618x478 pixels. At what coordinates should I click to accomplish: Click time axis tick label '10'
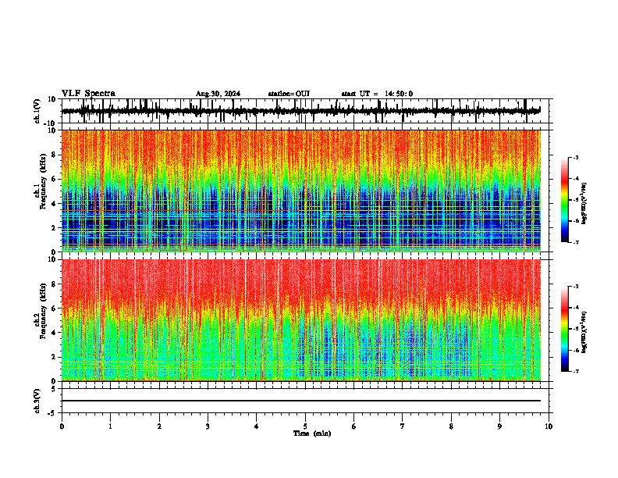[x=549, y=426]
